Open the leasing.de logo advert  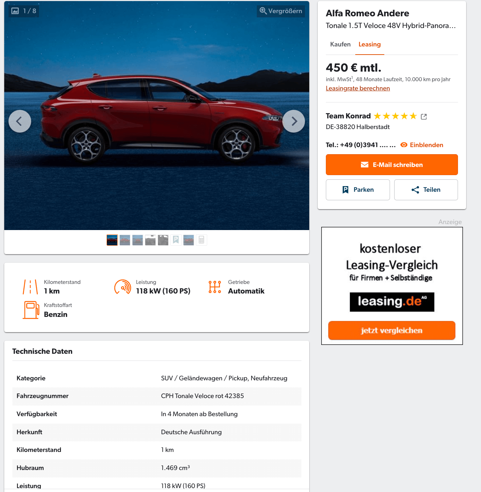pos(392,302)
